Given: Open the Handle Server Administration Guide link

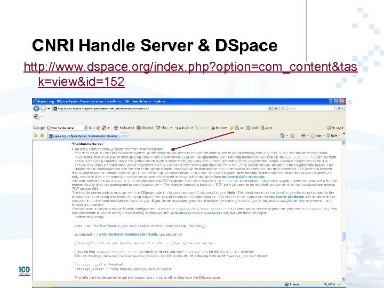Looking at the screenshot, I should [x=130, y=234].
